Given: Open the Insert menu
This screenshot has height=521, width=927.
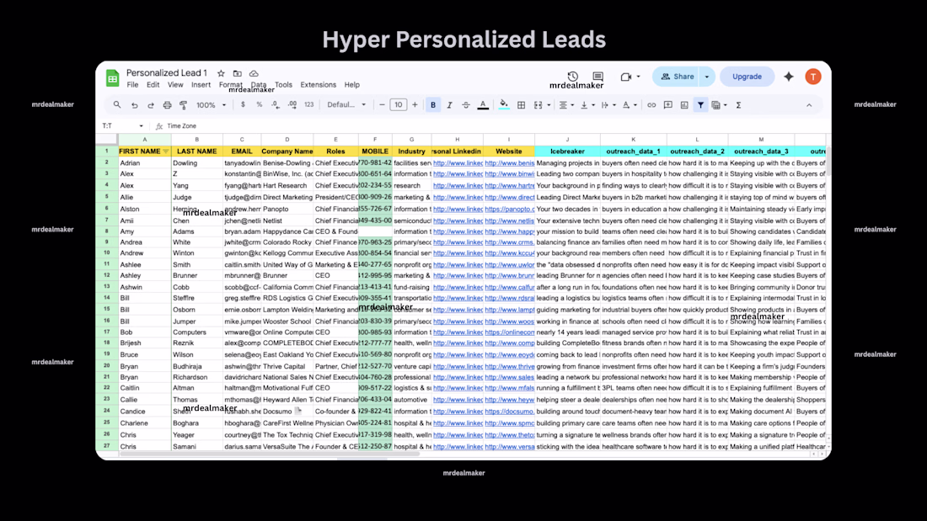Looking at the screenshot, I should [x=201, y=85].
